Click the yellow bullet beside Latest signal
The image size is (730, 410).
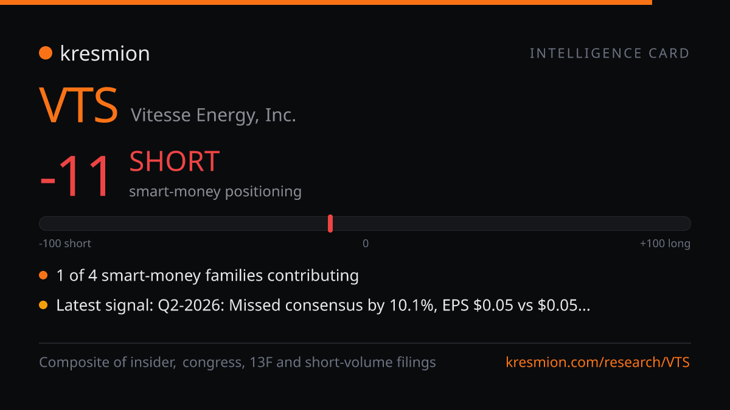point(43,306)
